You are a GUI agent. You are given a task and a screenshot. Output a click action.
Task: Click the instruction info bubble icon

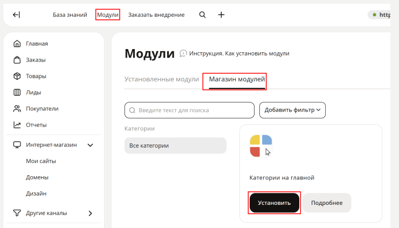click(183, 53)
